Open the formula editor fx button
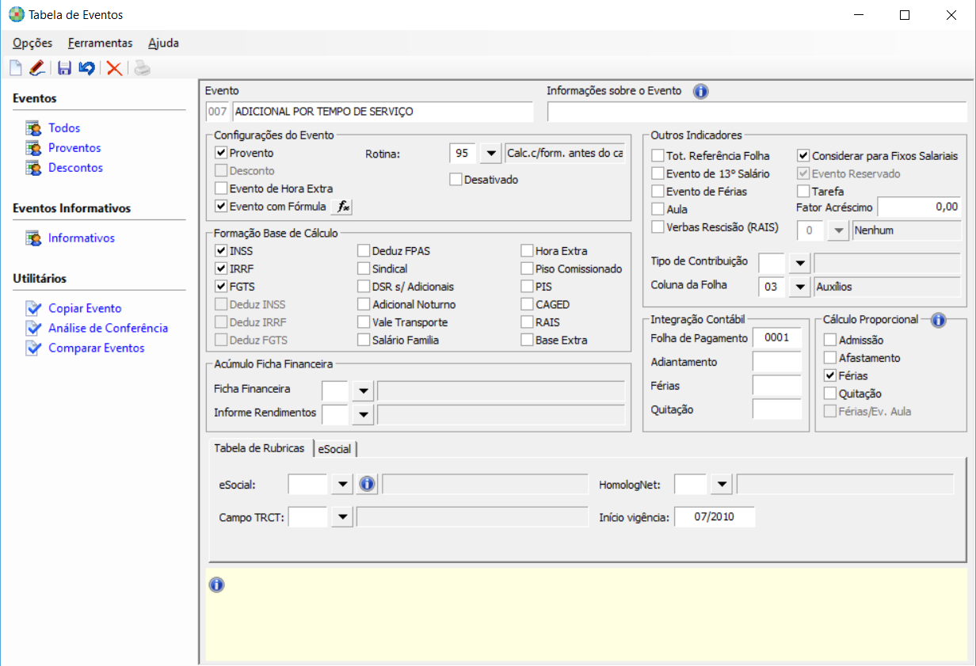Viewport: 976px width, 666px height. tap(342, 207)
